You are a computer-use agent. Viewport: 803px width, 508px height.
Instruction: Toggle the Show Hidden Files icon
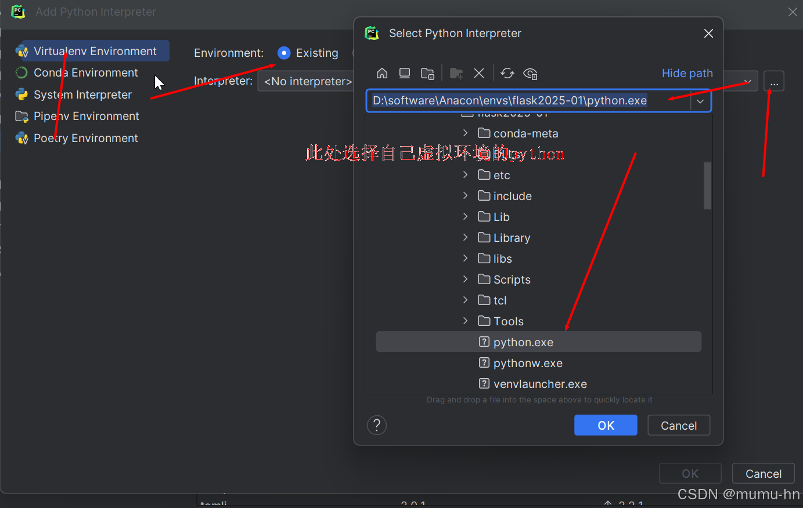point(530,73)
